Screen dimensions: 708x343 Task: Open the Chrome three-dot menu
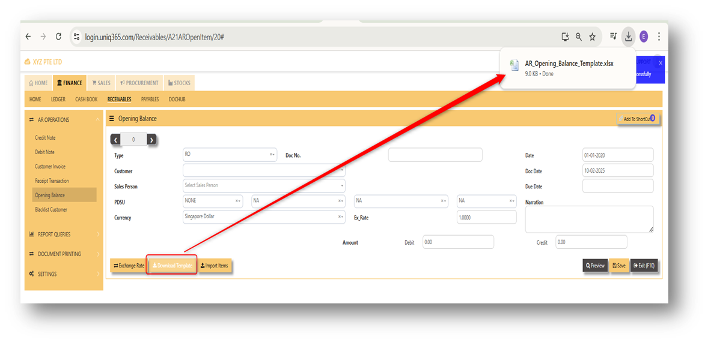click(x=659, y=37)
